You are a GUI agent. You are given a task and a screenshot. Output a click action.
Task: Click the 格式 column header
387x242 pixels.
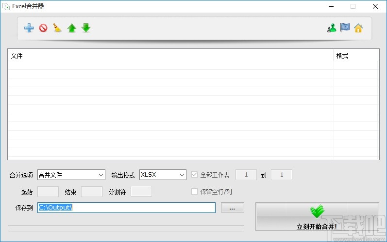(x=355, y=56)
